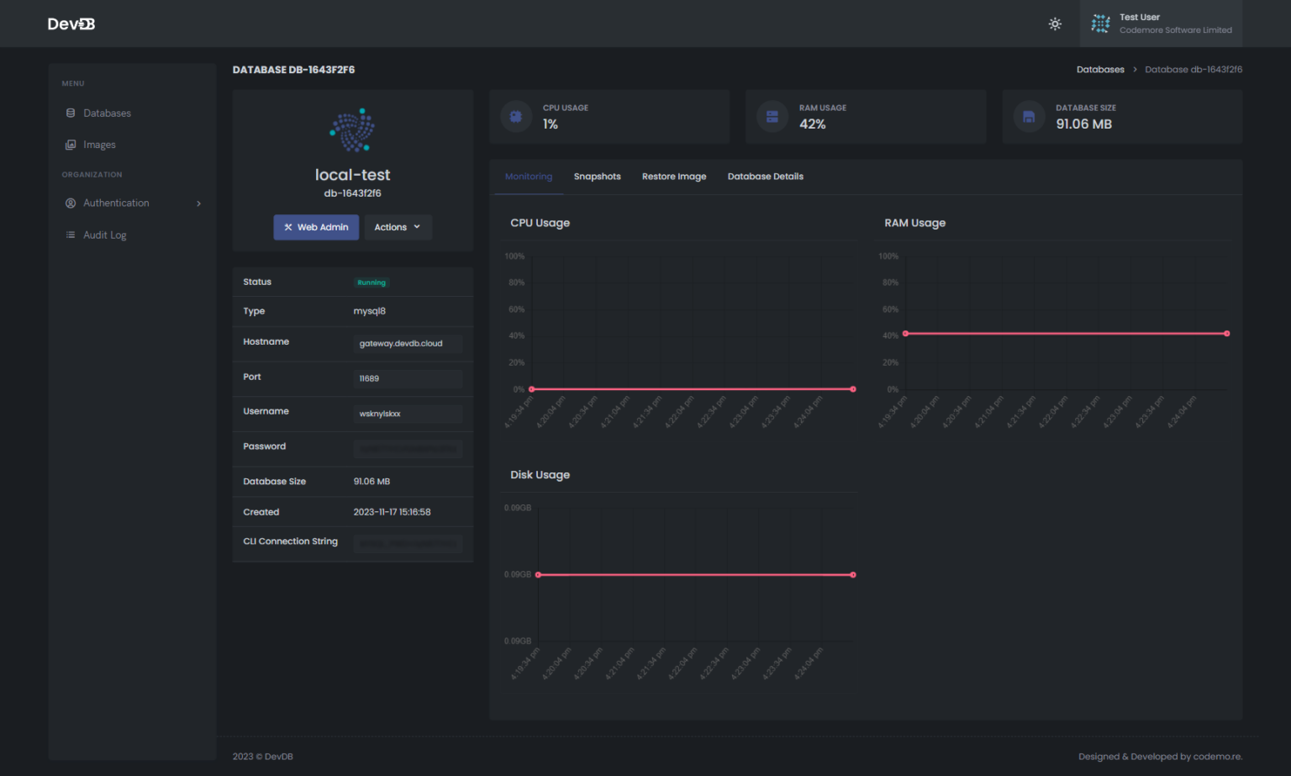Click the RAM Usage card icon
Viewport: 1291px width, 776px height.
click(772, 116)
